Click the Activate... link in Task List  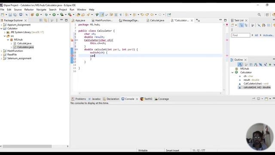tap(268, 35)
